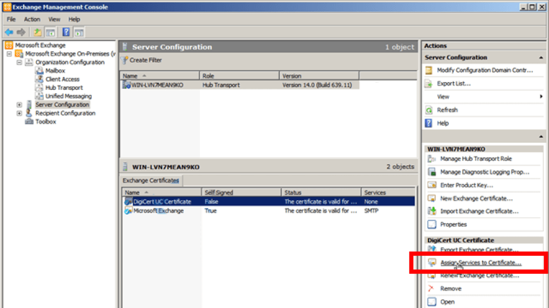Click the Help icon in Actions pane
Image resolution: width=549 pixels, height=308 pixels.
tap(429, 123)
